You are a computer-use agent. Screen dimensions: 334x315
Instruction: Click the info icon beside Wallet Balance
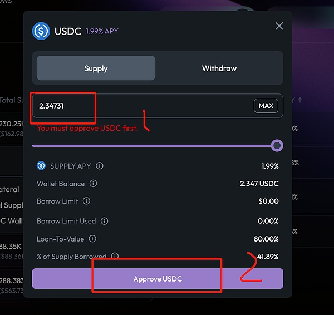[93, 184]
